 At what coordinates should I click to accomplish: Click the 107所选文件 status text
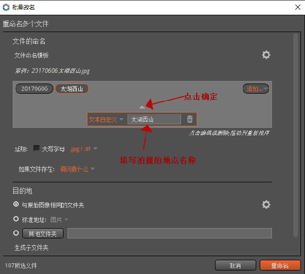pos(21,265)
